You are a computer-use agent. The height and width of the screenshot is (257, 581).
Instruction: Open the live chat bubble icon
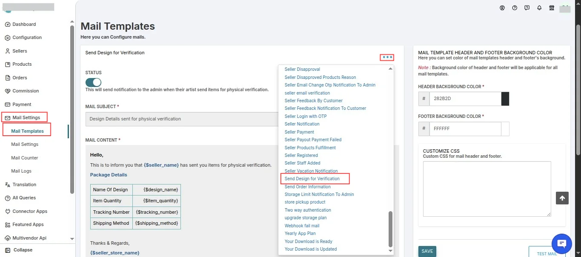pos(561,243)
